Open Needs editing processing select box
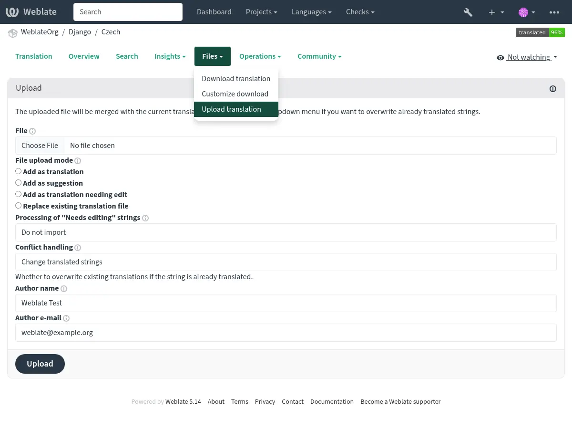The height and width of the screenshot is (430, 572). 286,232
